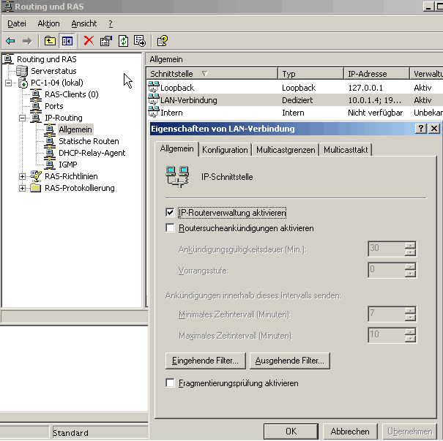Enable Fragmentierungsprüfung aktivieren checkbox
Viewport: 443px width, 441px height.
[170, 383]
